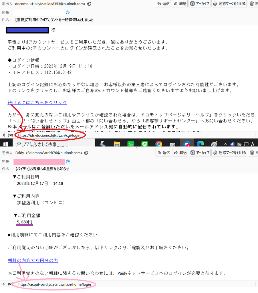
Task: Click docomo email subject 【重要】ご利用中のdアカウント
Action: 54,20
